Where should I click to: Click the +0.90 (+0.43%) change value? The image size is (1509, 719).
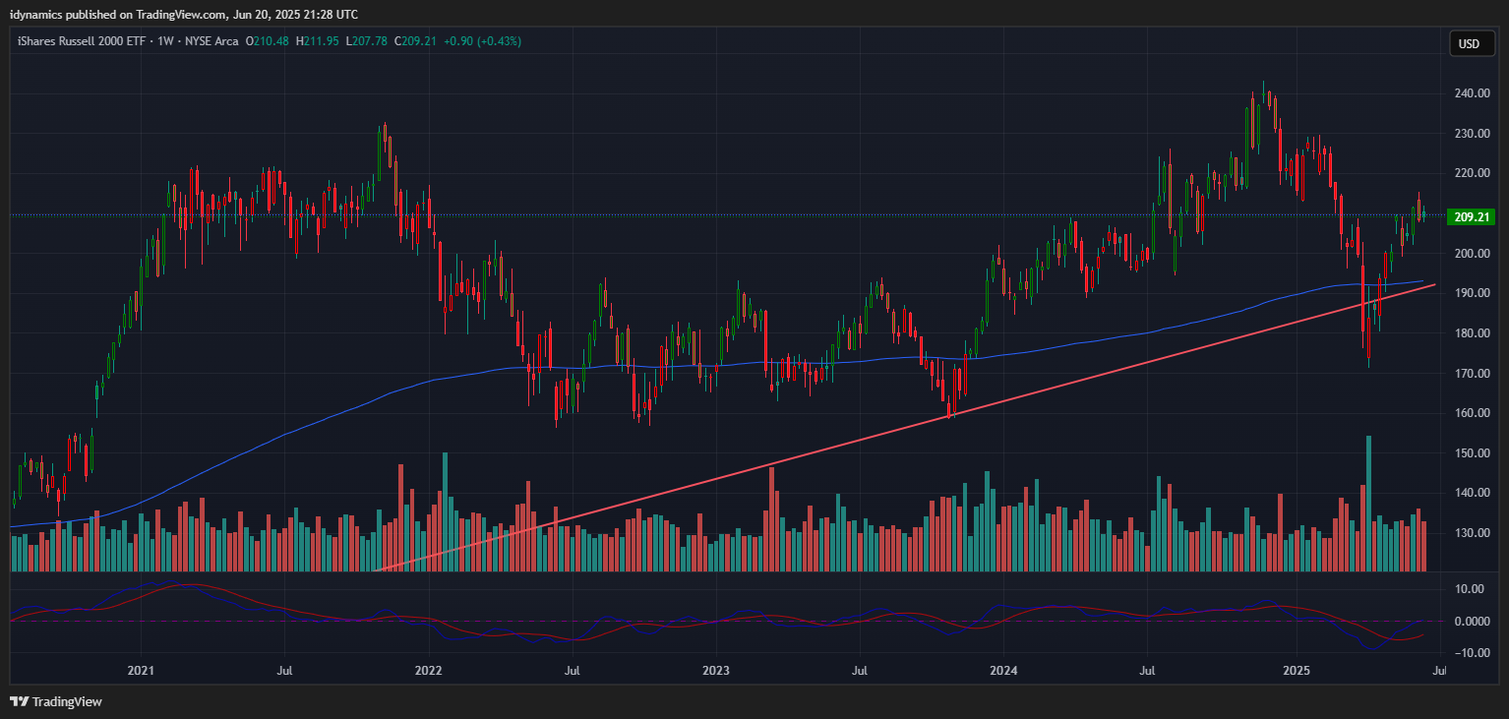[482, 41]
